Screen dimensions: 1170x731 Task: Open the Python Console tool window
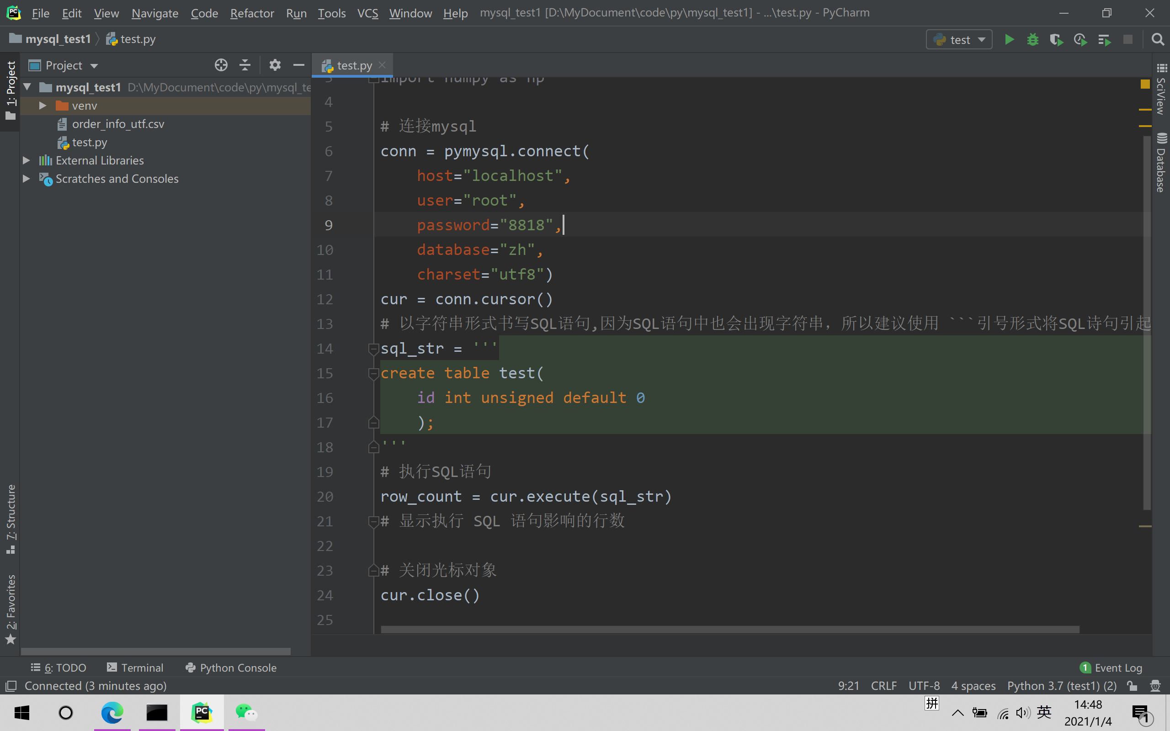click(231, 667)
